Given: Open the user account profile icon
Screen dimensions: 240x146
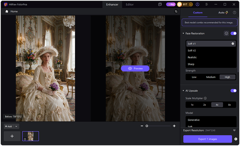Looking at the screenshot, I should [x=197, y=5].
